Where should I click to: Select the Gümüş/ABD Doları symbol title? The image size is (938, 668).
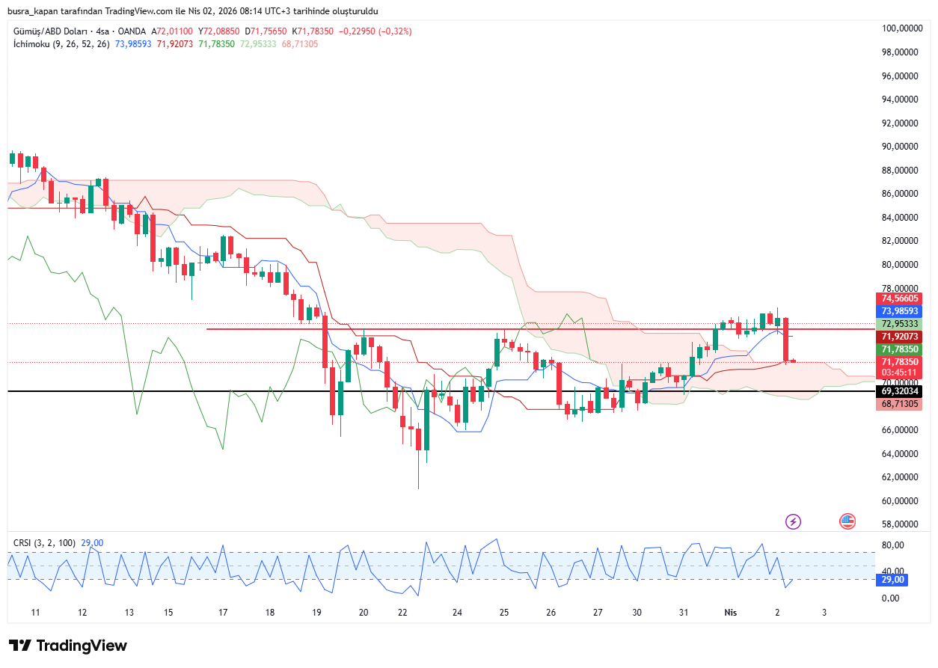(x=50, y=31)
